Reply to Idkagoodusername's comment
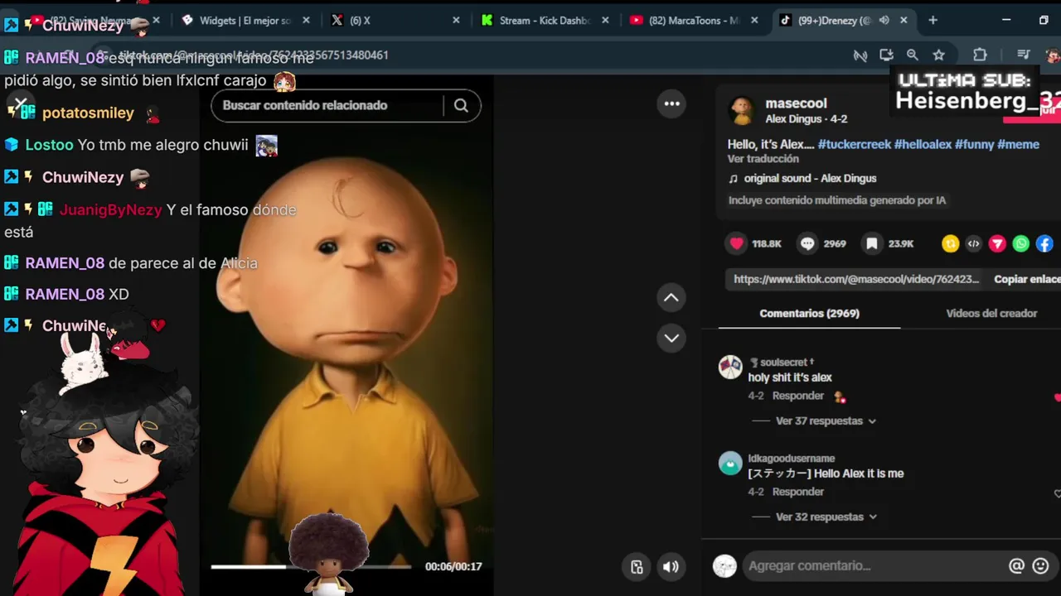Image resolution: width=1061 pixels, height=596 pixels. click(797, 492)
